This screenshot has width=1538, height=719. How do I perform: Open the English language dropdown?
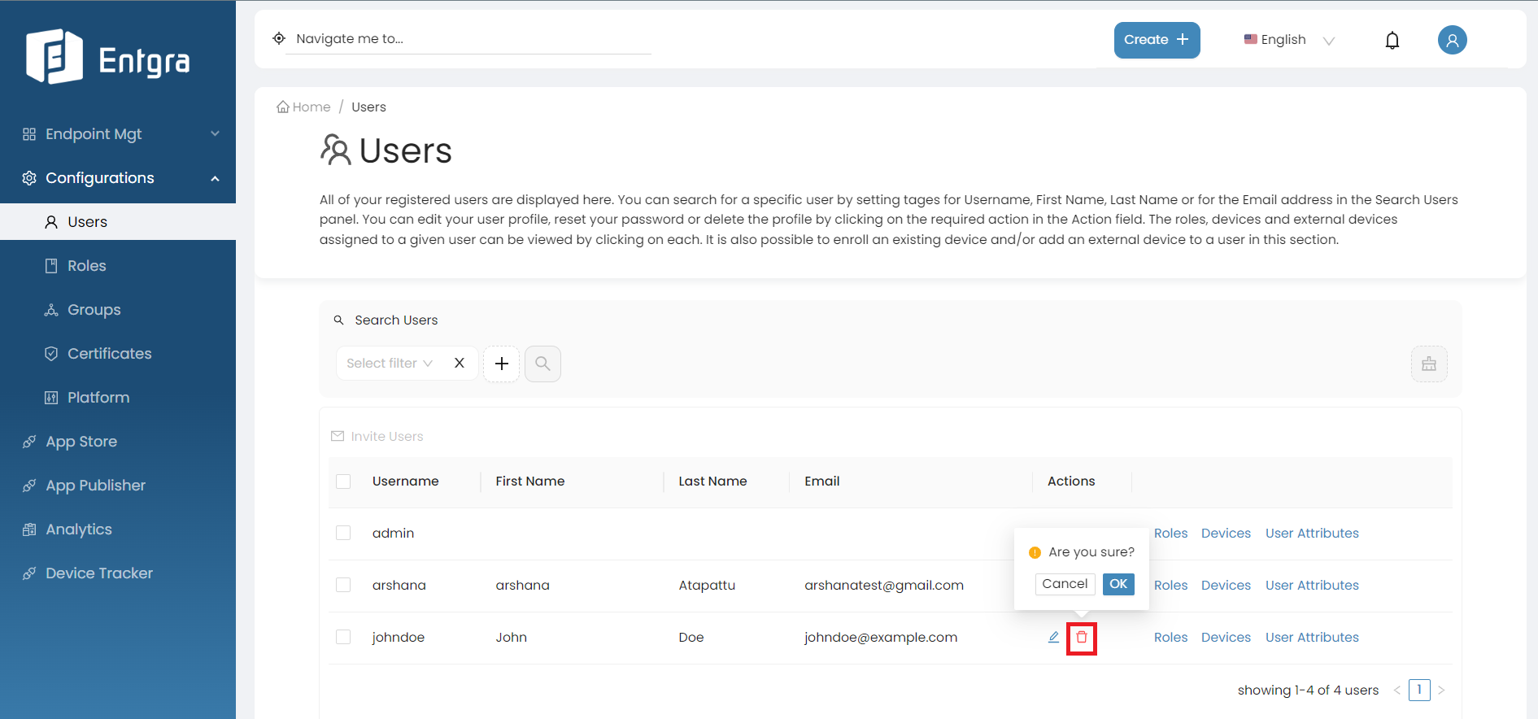click(1288, 40)
